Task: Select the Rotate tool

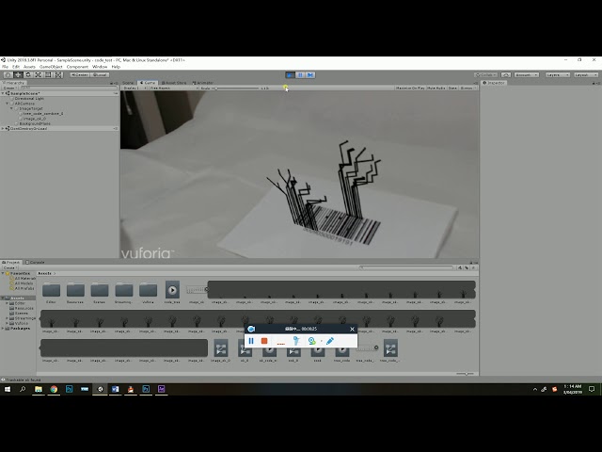Action: pyautogui.click(x=28, y=75)
